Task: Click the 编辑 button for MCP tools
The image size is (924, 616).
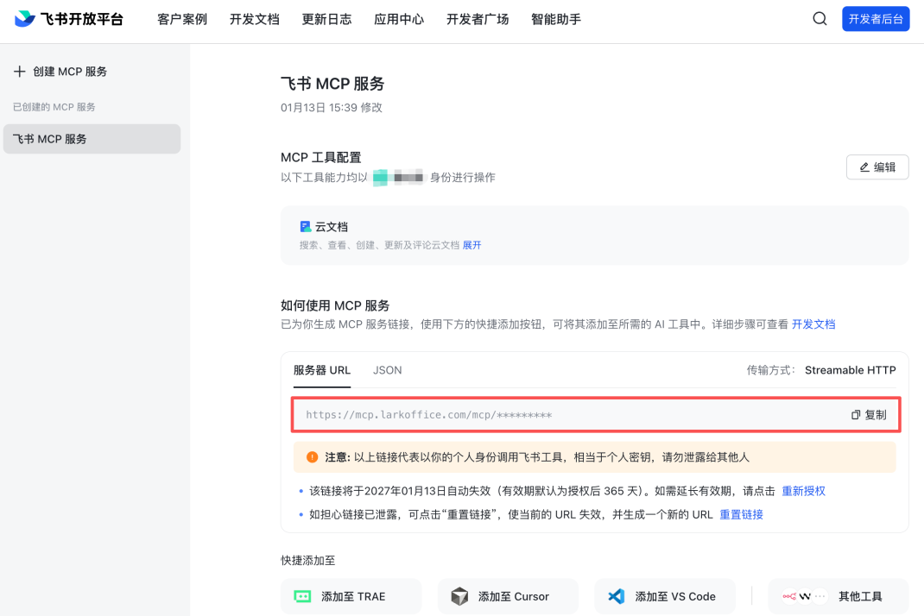Action: point(877,167)
